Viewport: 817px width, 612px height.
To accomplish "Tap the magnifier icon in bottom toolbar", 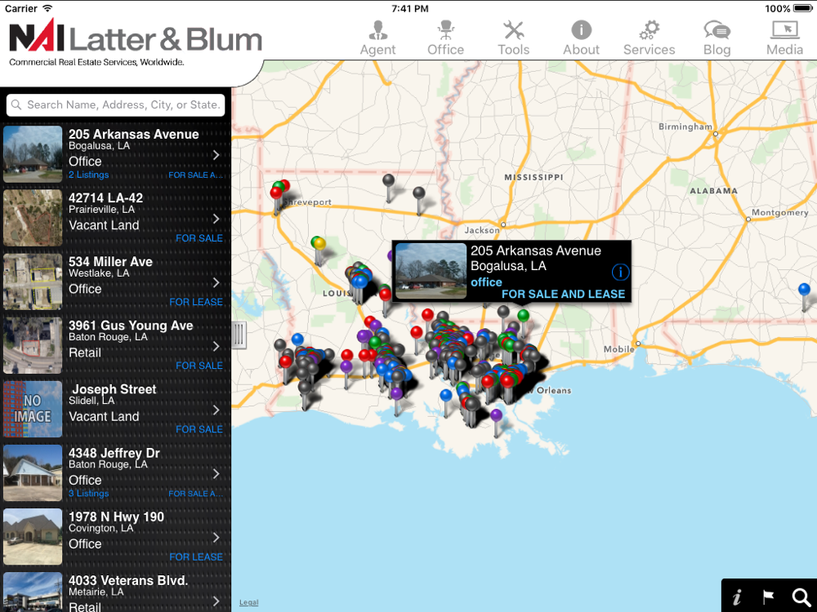I will click(801, 596).
